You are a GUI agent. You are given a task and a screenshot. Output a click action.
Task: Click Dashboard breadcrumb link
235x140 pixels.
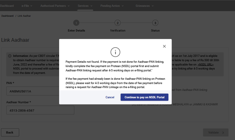7,16
